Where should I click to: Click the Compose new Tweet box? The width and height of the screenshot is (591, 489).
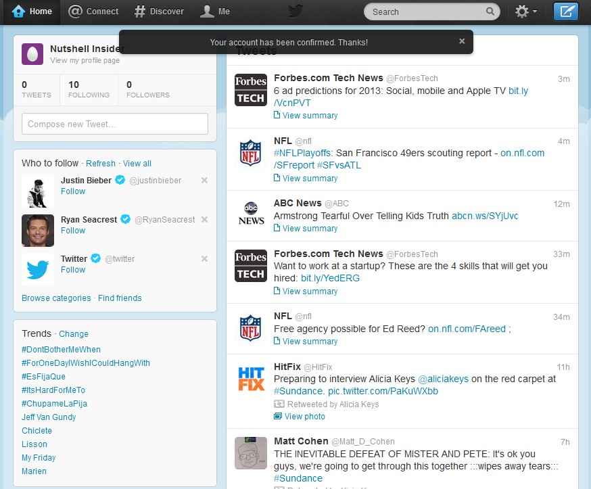[x=115, y=124]
